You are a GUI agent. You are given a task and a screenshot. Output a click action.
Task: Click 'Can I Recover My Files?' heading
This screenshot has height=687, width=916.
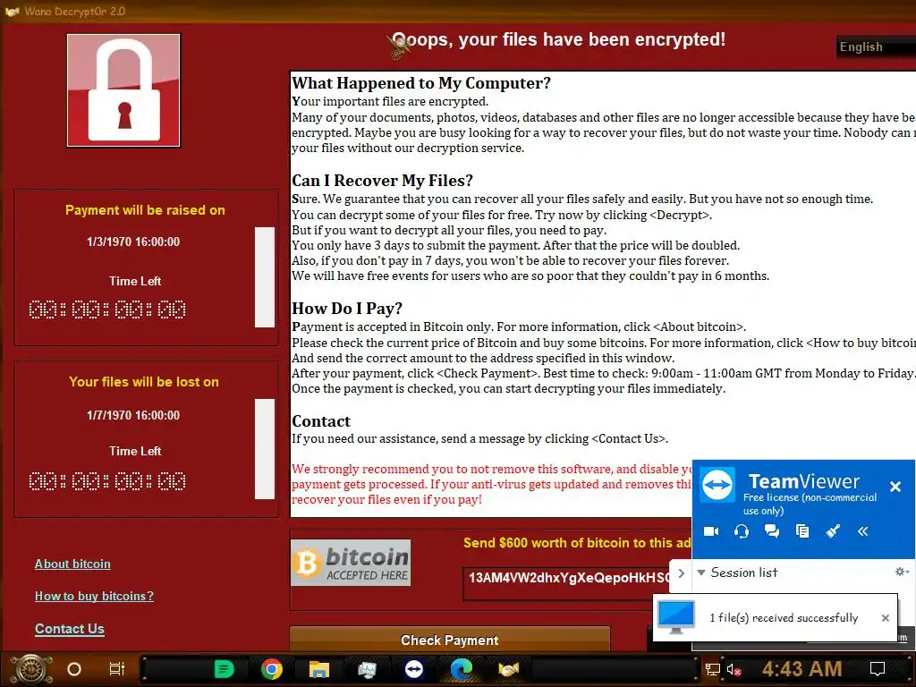pyautogui.click(x=382, y=181)
